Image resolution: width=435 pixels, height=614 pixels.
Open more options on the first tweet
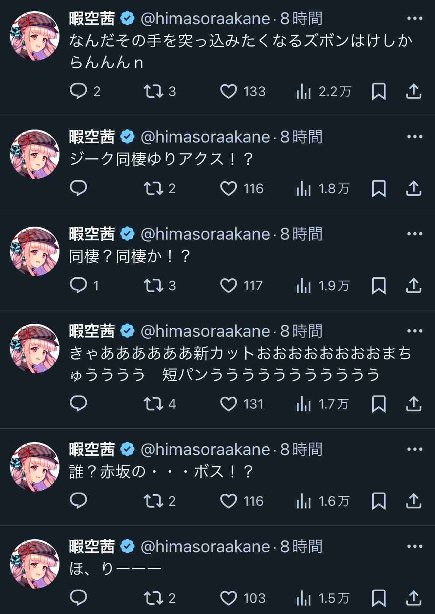pyautogui.click(x=415, y=18)
